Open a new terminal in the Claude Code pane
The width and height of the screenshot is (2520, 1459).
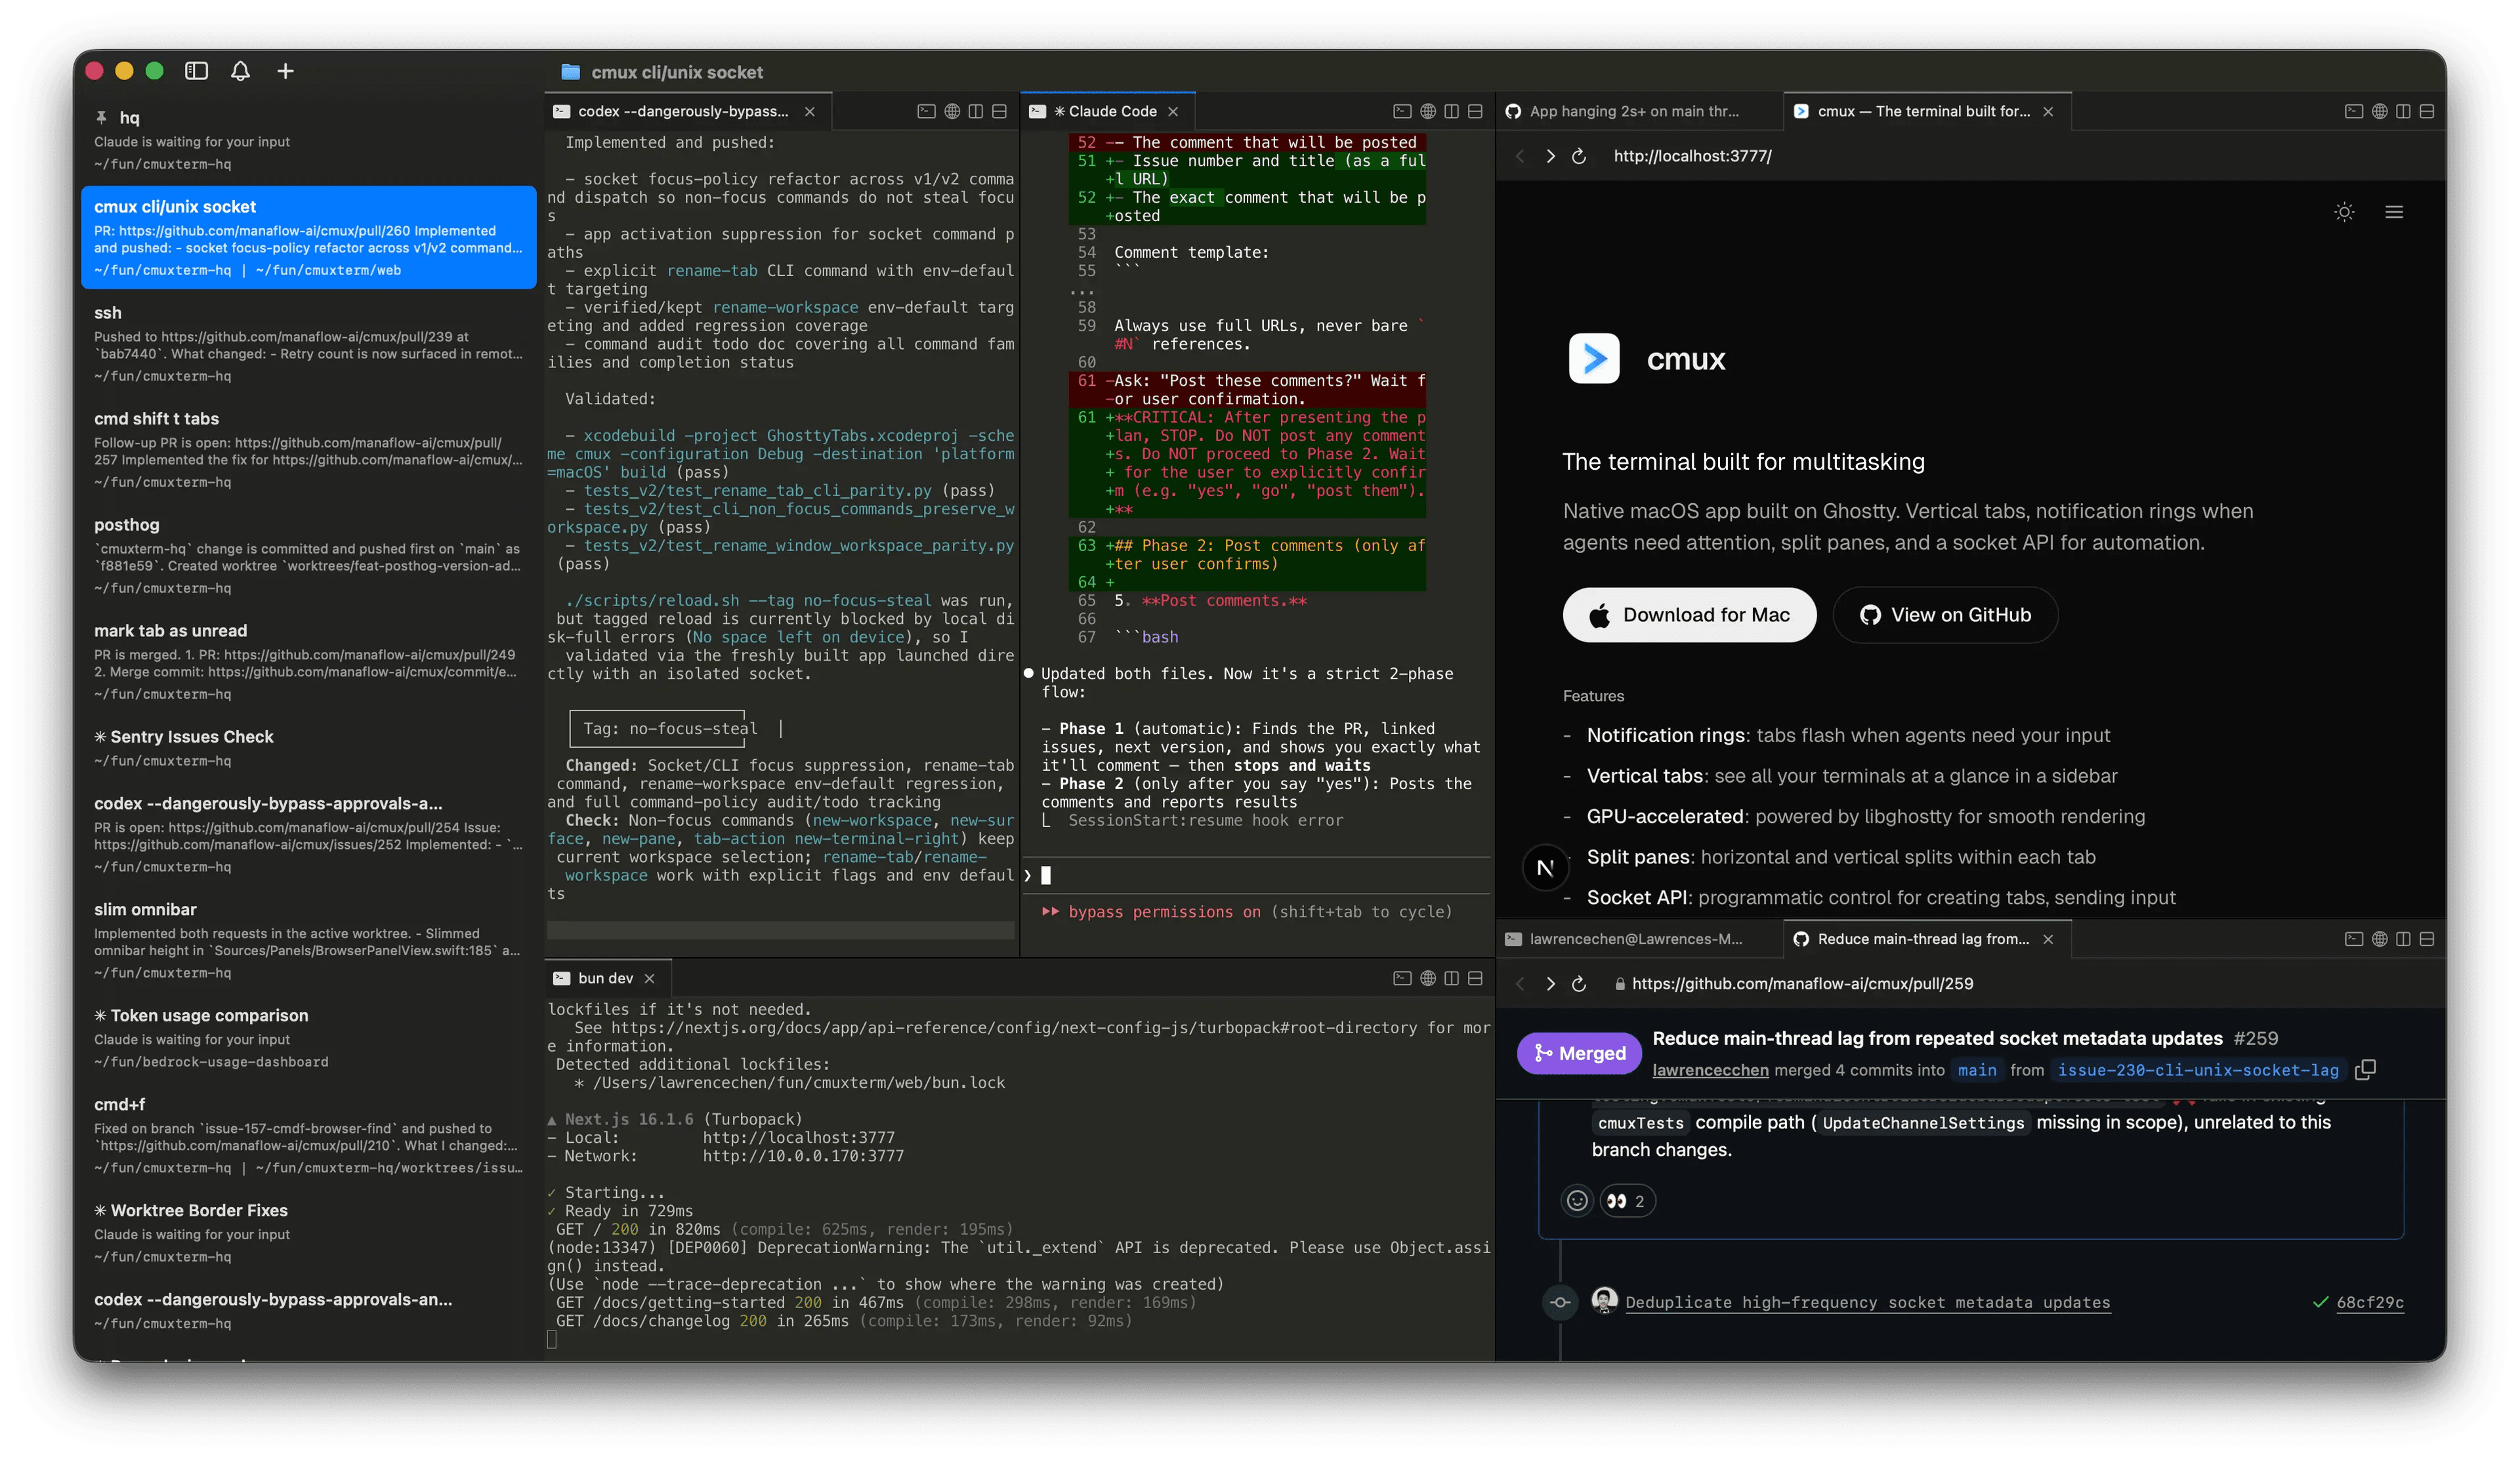[x=1403, y=111]
